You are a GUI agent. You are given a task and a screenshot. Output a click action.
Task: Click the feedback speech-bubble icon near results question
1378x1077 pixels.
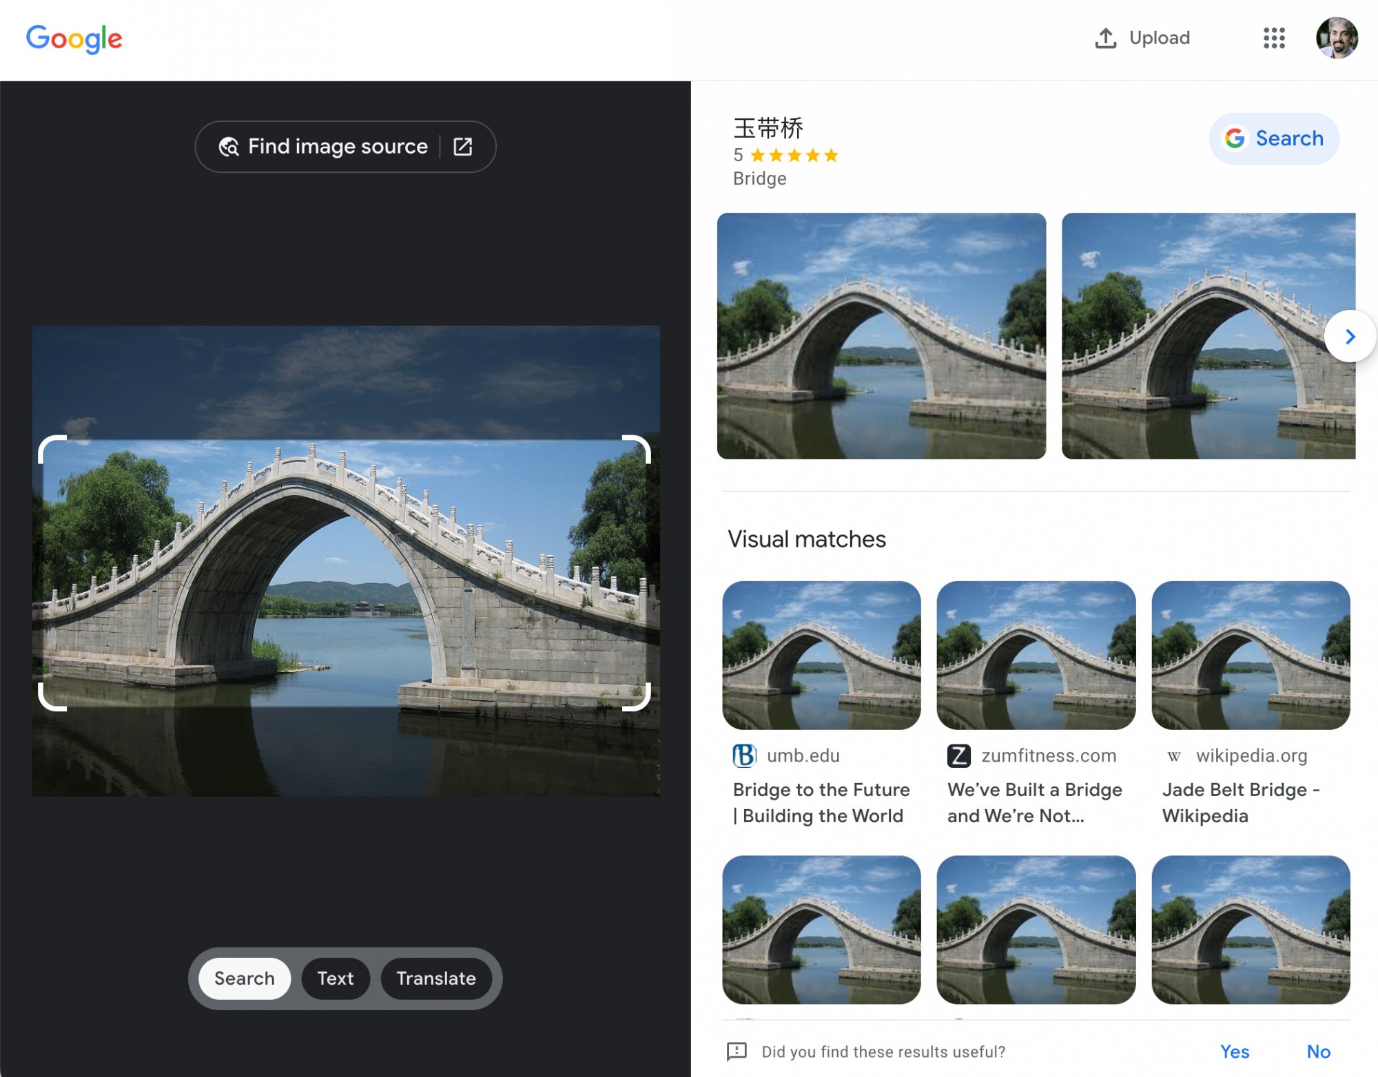coord(737,1052)
